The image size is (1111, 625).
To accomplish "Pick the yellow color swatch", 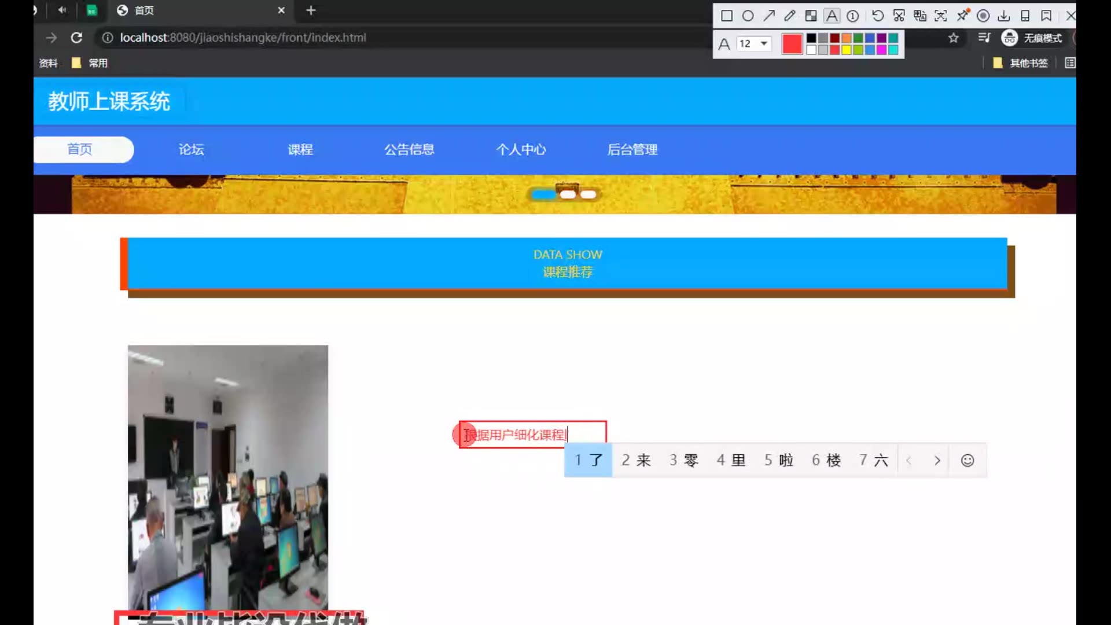I will tap(847, 50).
